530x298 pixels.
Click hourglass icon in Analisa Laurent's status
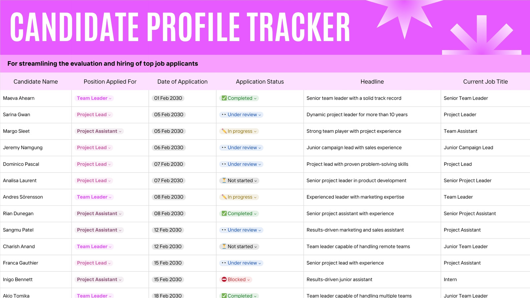pyautogui.click(x=224, y=180)
